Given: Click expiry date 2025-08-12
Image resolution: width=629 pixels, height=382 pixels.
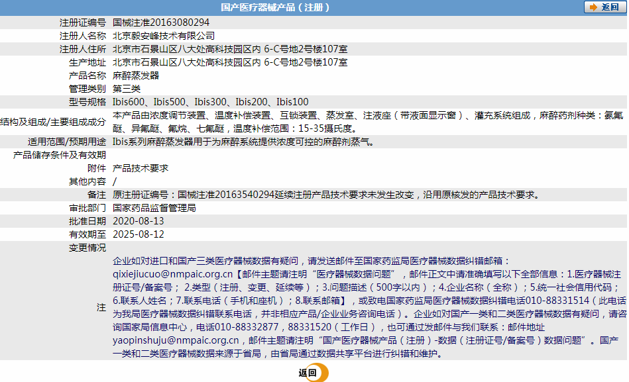Looking at the screenshot, I should point(139,234).
